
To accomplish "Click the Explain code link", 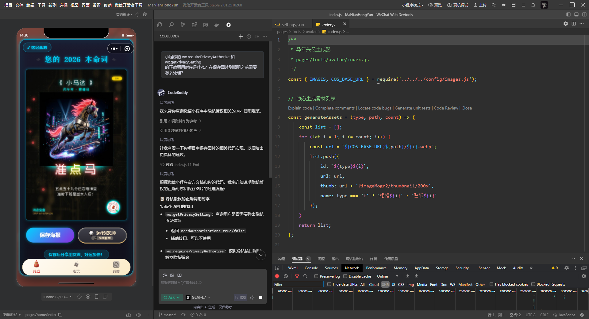I will coord(300,108).
